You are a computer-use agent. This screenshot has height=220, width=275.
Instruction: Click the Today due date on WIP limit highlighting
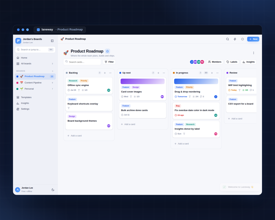[x=232, y=90]
